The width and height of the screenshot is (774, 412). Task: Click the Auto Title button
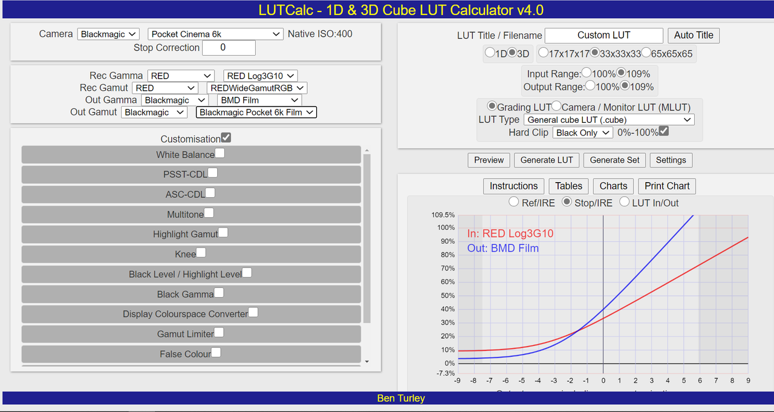pos(694,35)
